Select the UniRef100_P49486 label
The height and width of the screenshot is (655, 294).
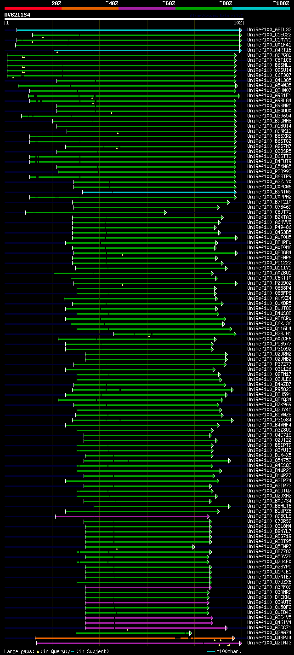tap(269, 228)
